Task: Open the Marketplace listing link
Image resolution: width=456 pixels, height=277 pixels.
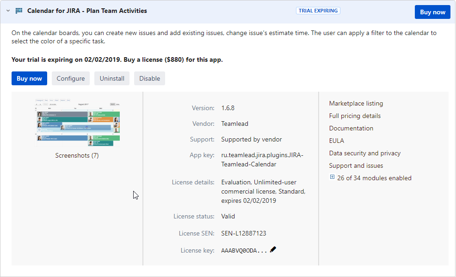Action: (x=356, y=103)
